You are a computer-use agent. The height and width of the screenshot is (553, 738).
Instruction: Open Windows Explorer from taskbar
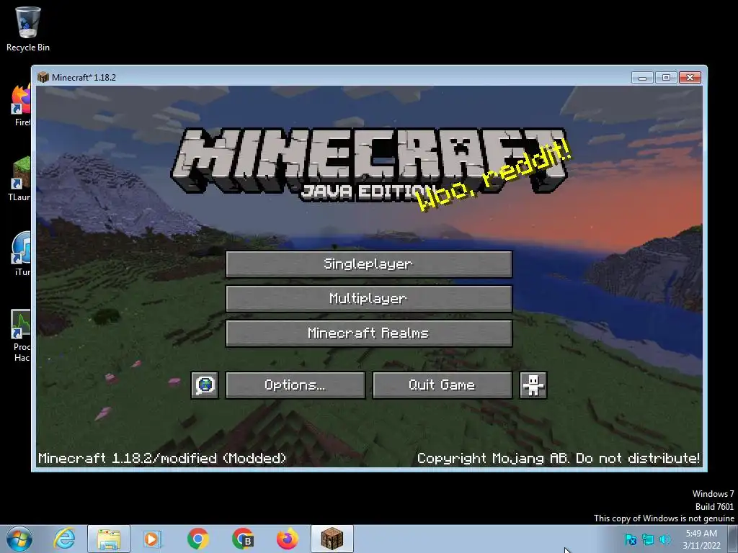(109, 539)
